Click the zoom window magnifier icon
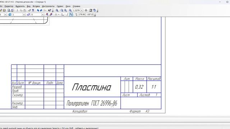Viewport: 230px width, 129px height. pos(57,10)
